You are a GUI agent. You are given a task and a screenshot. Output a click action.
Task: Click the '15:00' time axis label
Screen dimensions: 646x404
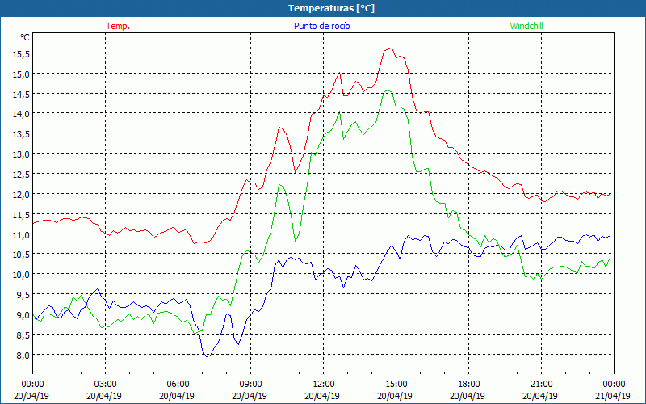[x=396, y=385]
